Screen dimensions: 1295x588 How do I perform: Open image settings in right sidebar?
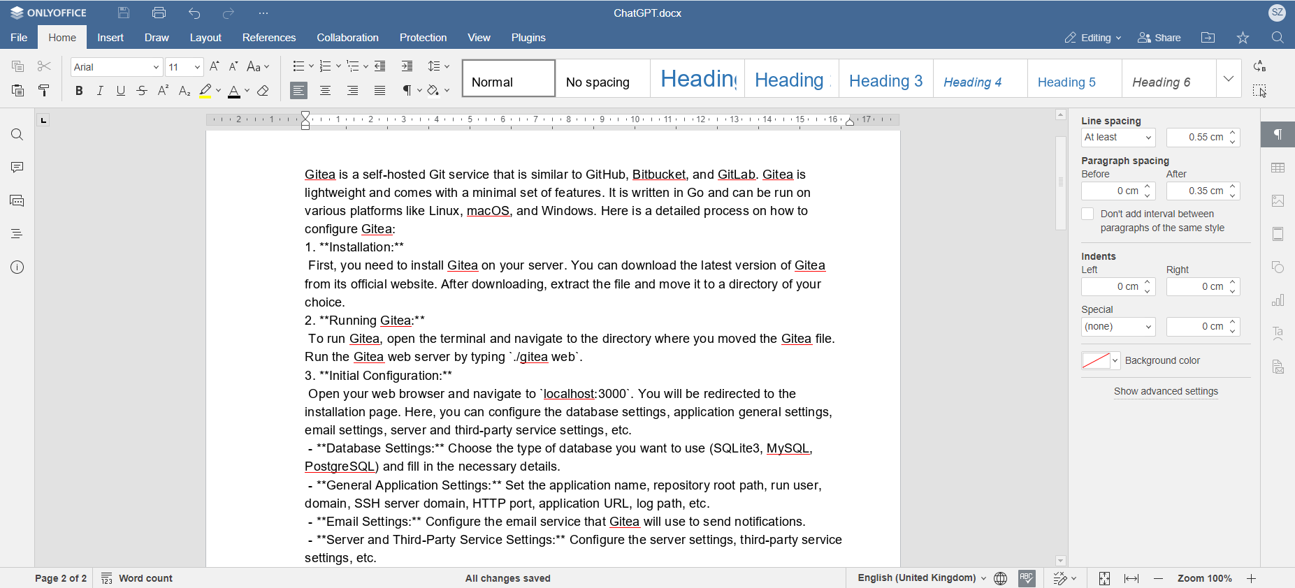pyautogui.click(x=1278, y=201)
